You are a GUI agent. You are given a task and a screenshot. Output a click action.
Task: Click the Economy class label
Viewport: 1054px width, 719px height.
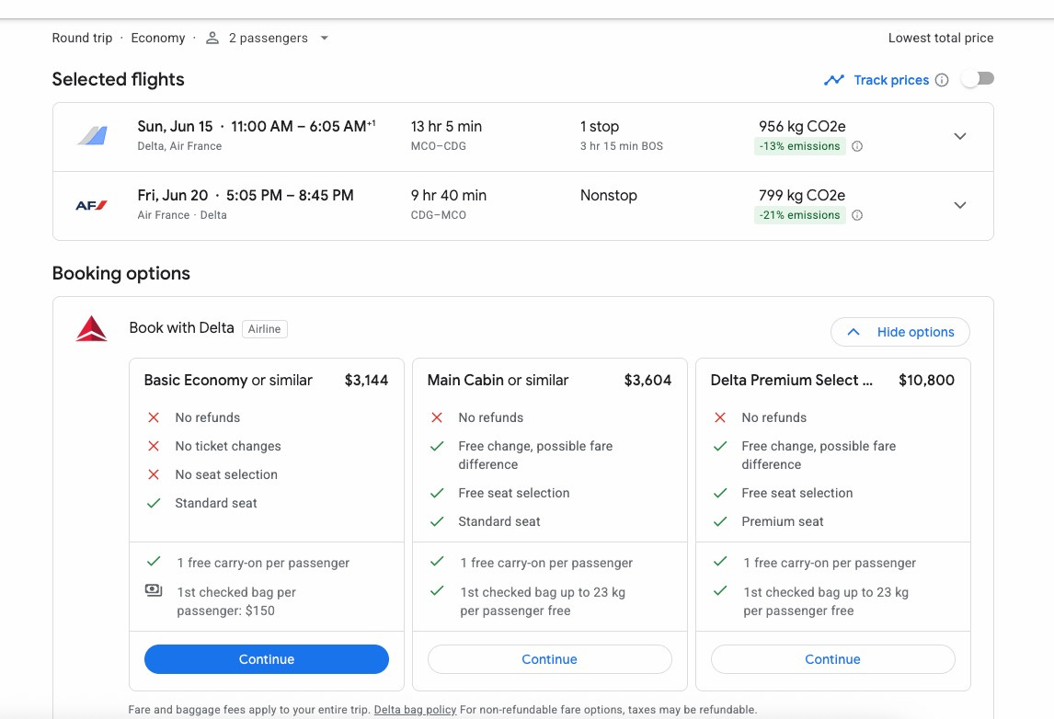pos(158,39)
